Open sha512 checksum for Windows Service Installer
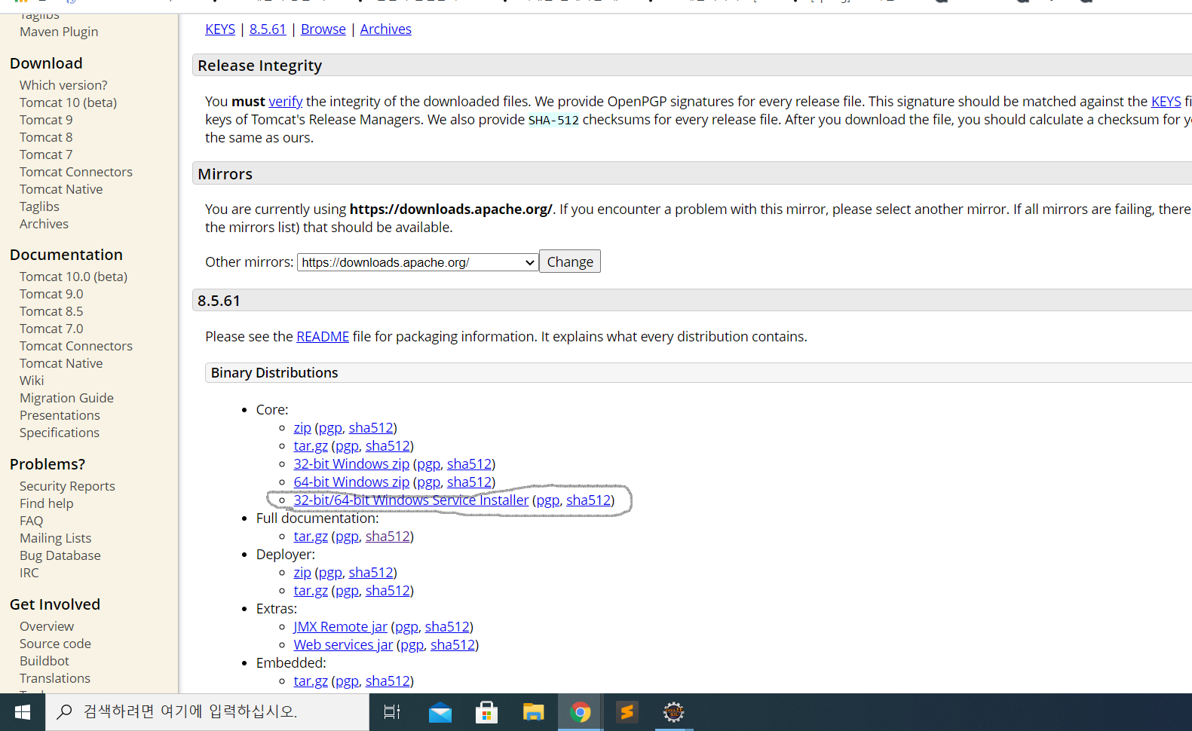The image size is (1192, 731). pos(589,500)
